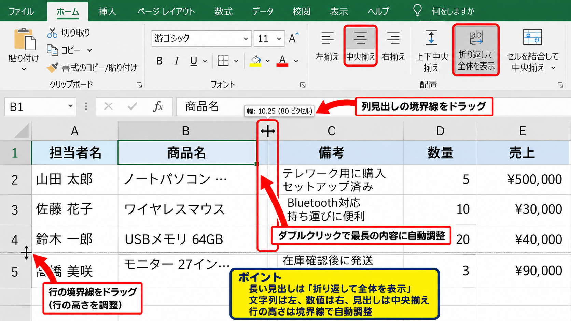Open the clipboard dialog launcher
Image resolution: width=571 pixels, height=321 pixels.
pos(139,85)
